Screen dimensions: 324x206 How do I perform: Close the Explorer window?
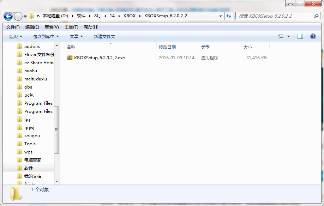pyautogui.click(x=313, y=4)
